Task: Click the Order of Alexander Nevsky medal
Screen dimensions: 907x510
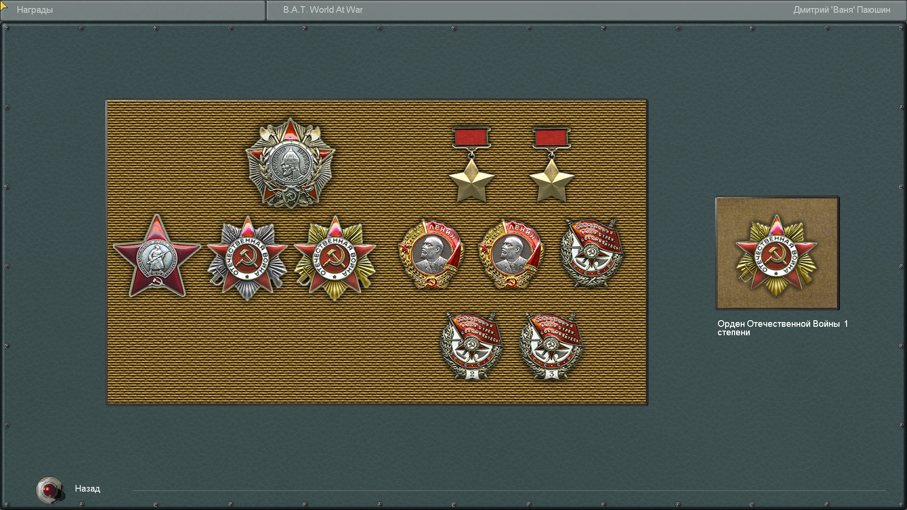Action: (x=290, y=163)
